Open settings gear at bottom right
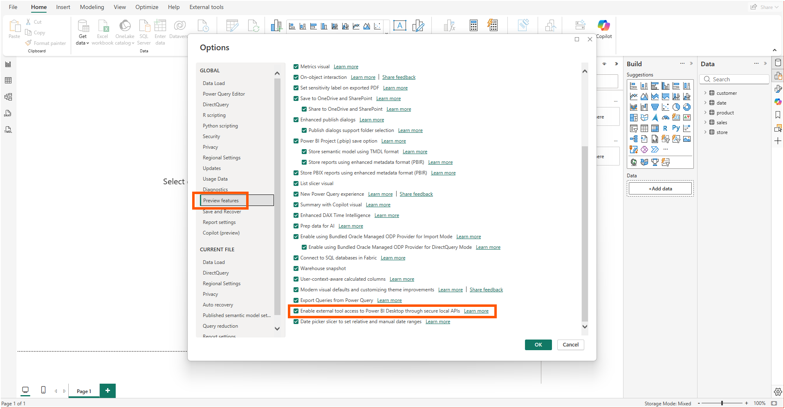The height and width of the screenshot is (409, 785). (x=778, y=392)
